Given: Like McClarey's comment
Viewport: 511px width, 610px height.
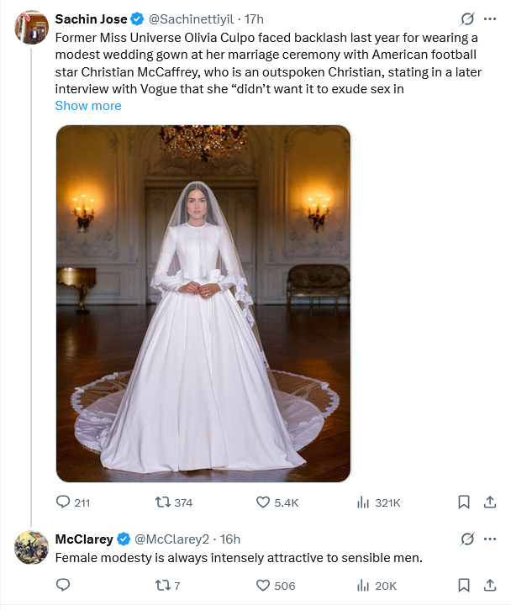Looking at the screenshot, I should 263,585.
